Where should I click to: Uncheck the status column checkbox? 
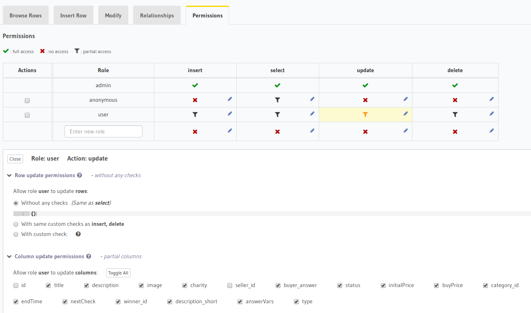click(340, 285)
